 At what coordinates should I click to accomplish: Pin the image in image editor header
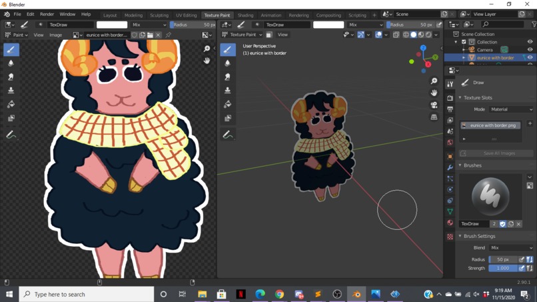pyautogui.click(x=168, y=35)
